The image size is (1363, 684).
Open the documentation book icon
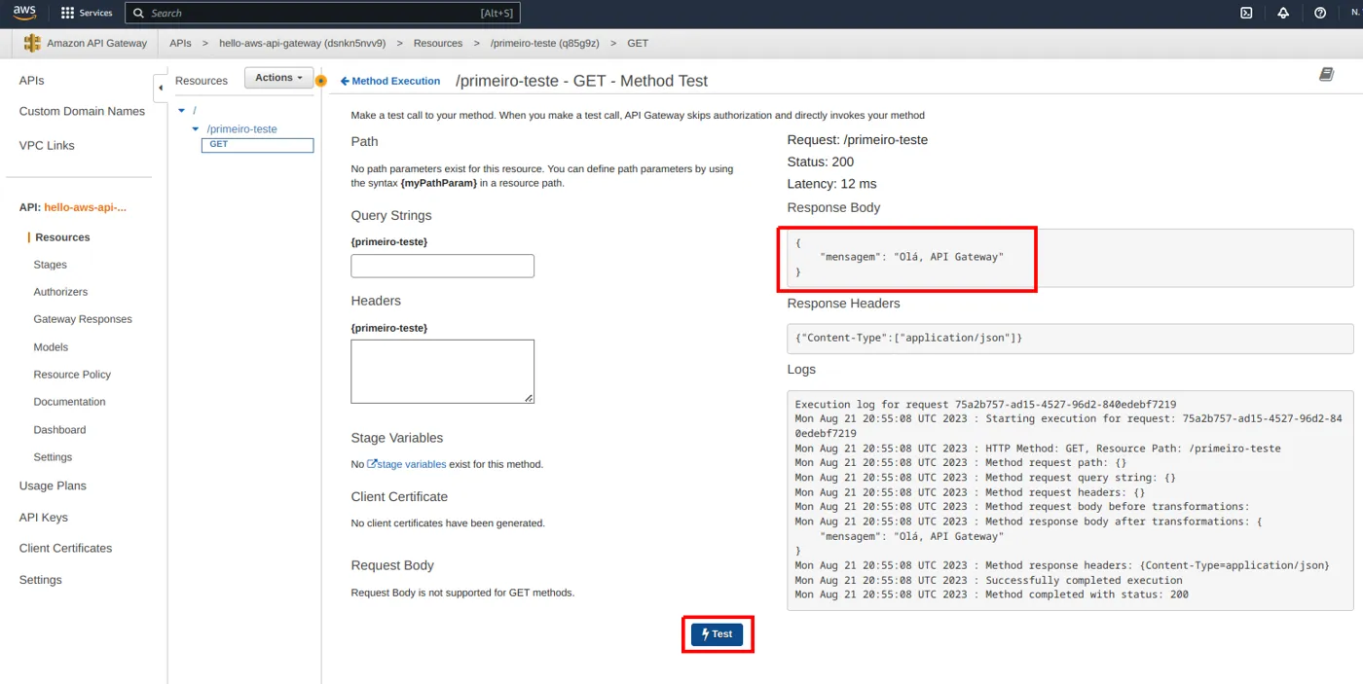1326,75
